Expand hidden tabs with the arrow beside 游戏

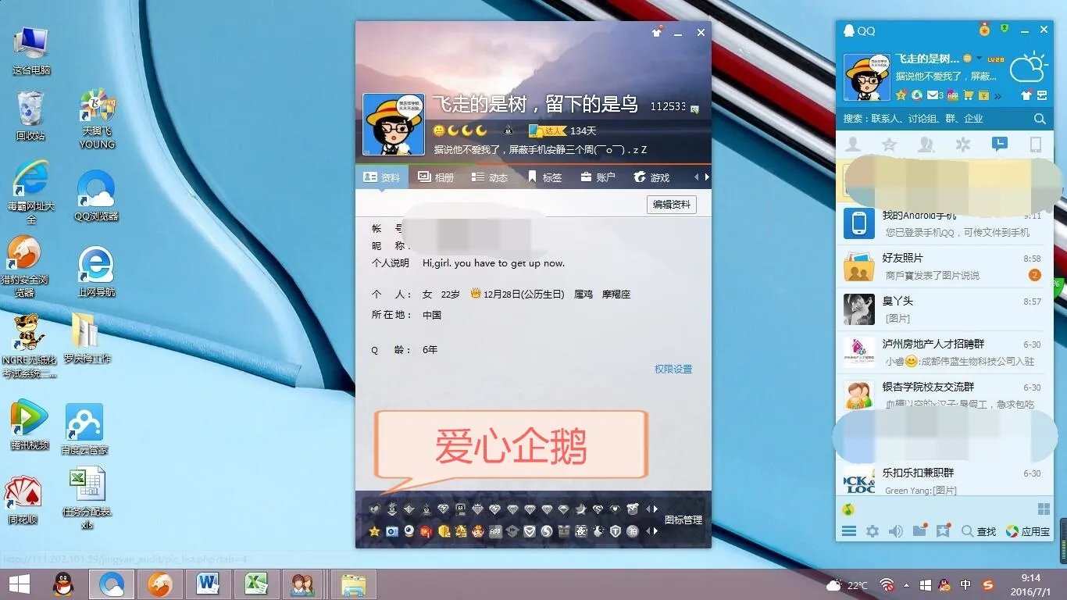point(705,177)
